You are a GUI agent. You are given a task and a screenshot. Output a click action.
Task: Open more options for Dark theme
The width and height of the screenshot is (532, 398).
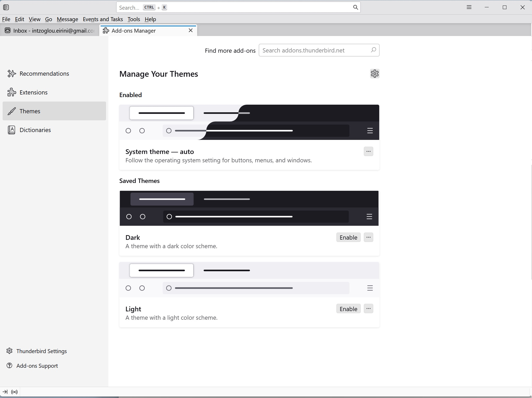[368, 237]
